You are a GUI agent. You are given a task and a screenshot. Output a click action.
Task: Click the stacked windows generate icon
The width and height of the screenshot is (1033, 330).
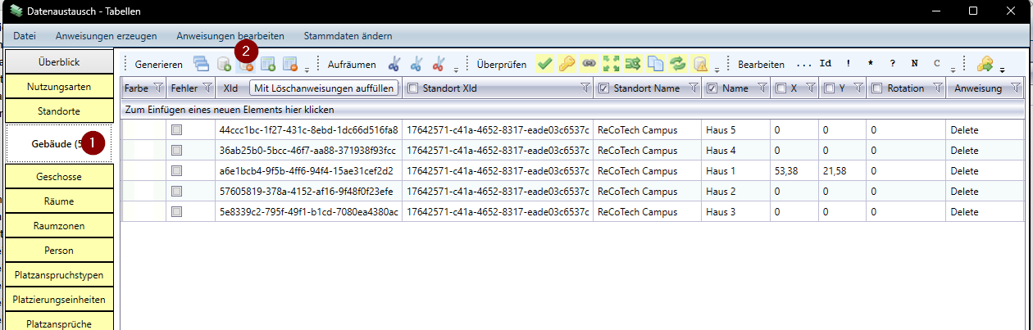pyautogui.click(x=201, y=65)
